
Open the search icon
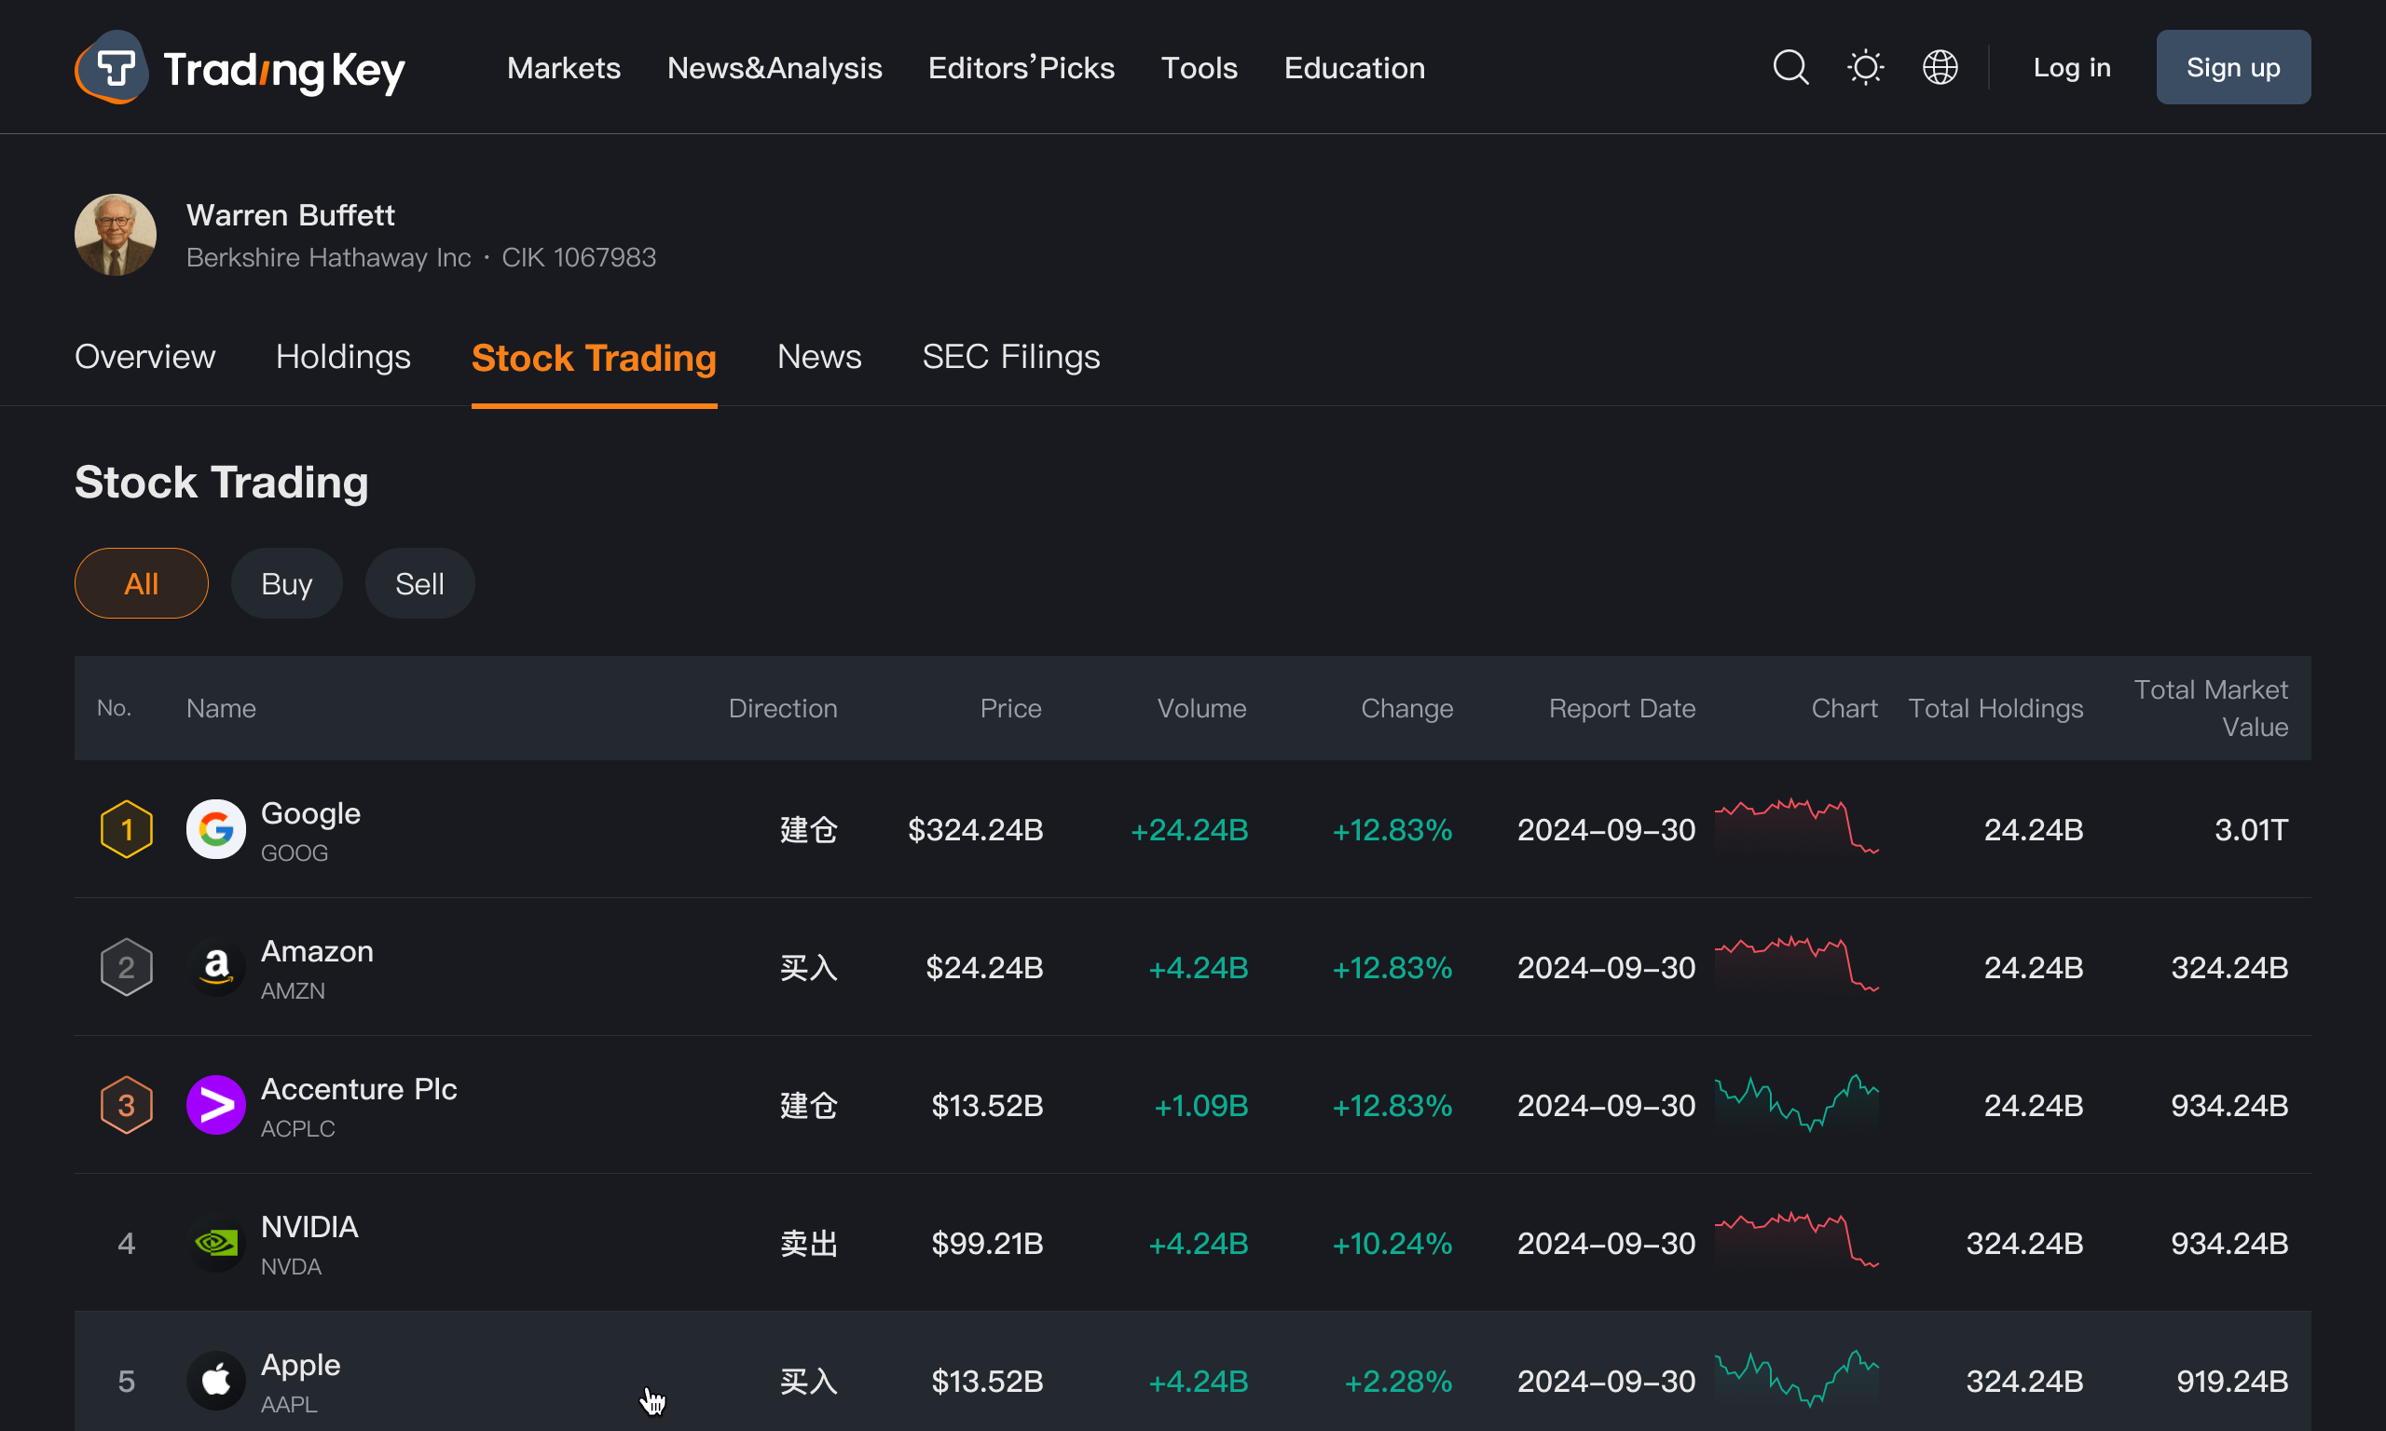tap(1791, 67)
